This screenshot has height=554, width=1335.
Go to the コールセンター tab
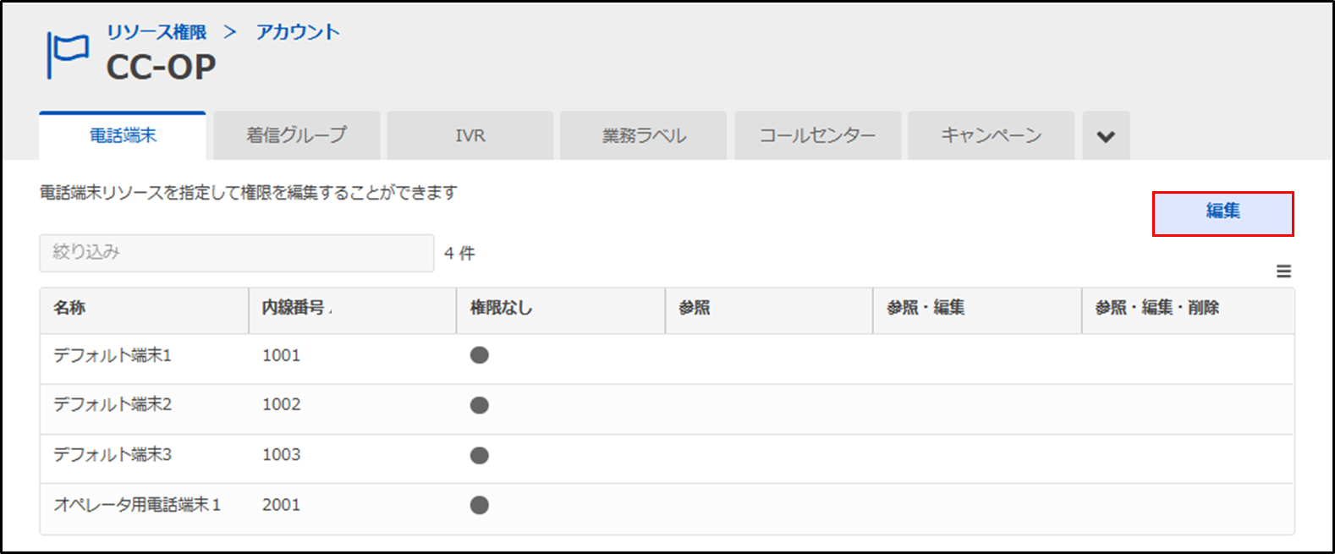pos(817,136)
